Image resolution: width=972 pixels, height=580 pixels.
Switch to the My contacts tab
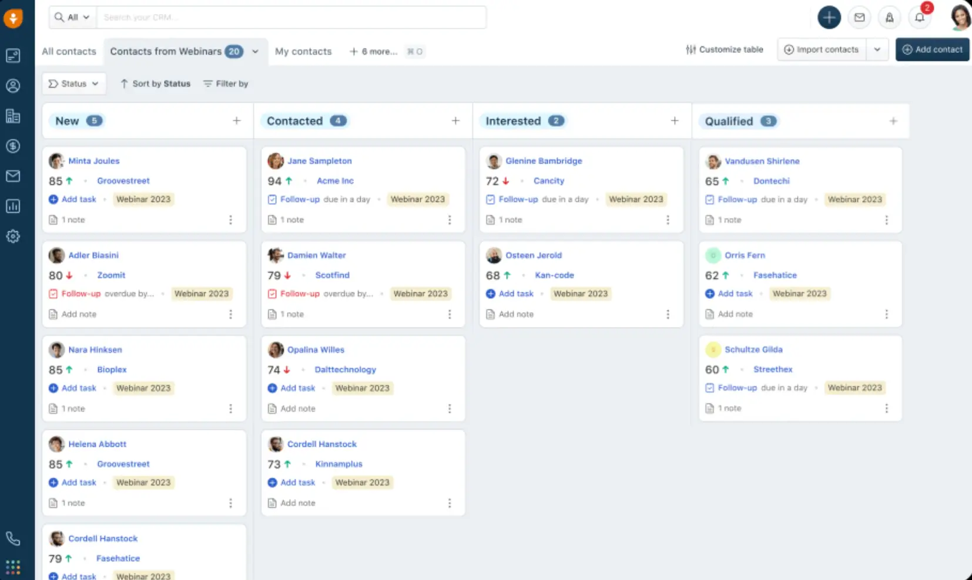(x=303, y=51)
